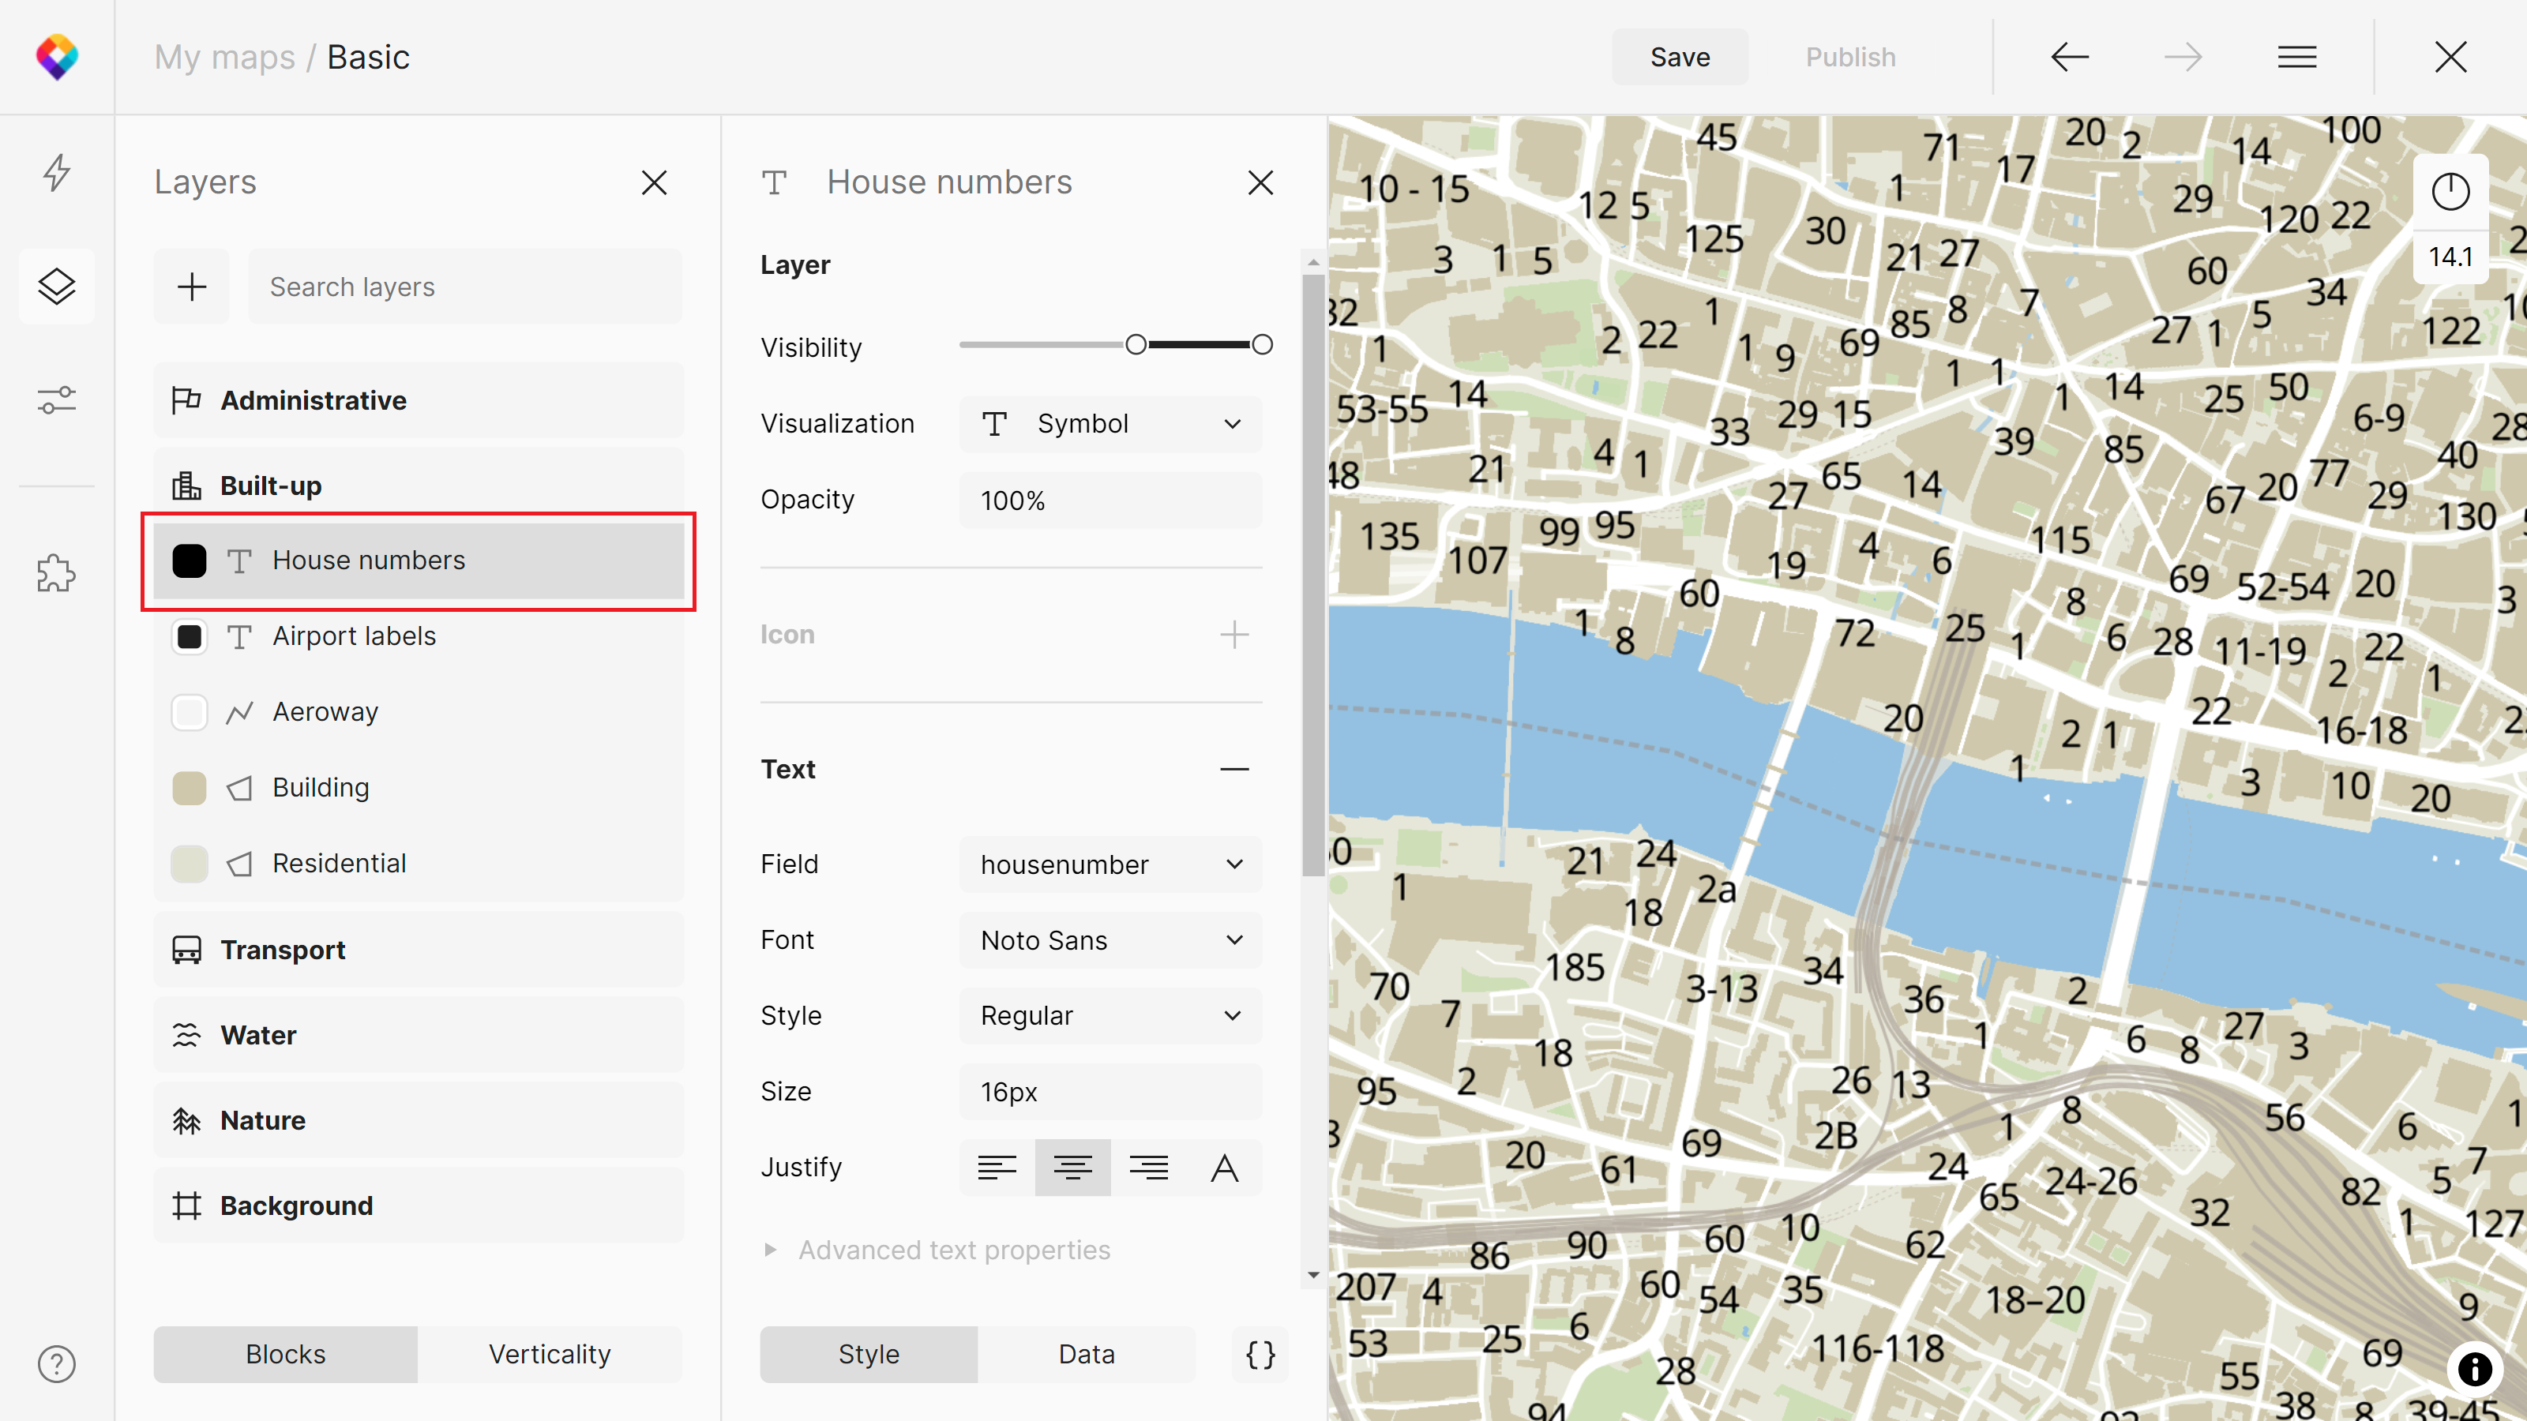Select center text justify option
The width and height of the screenshot is (2527, 1421).
[1072, 1167]
